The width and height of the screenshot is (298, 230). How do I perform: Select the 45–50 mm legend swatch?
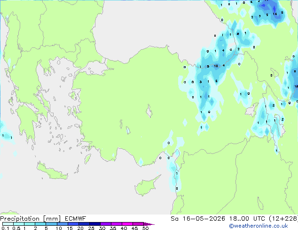click(x=138, y=224)
